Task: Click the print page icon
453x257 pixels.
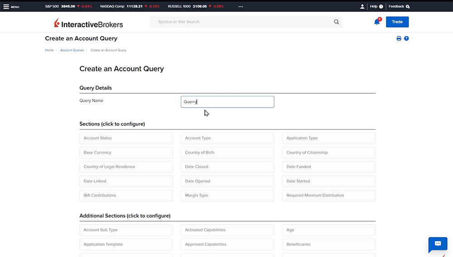Action: pyautogui.click(x=399, y=38)
